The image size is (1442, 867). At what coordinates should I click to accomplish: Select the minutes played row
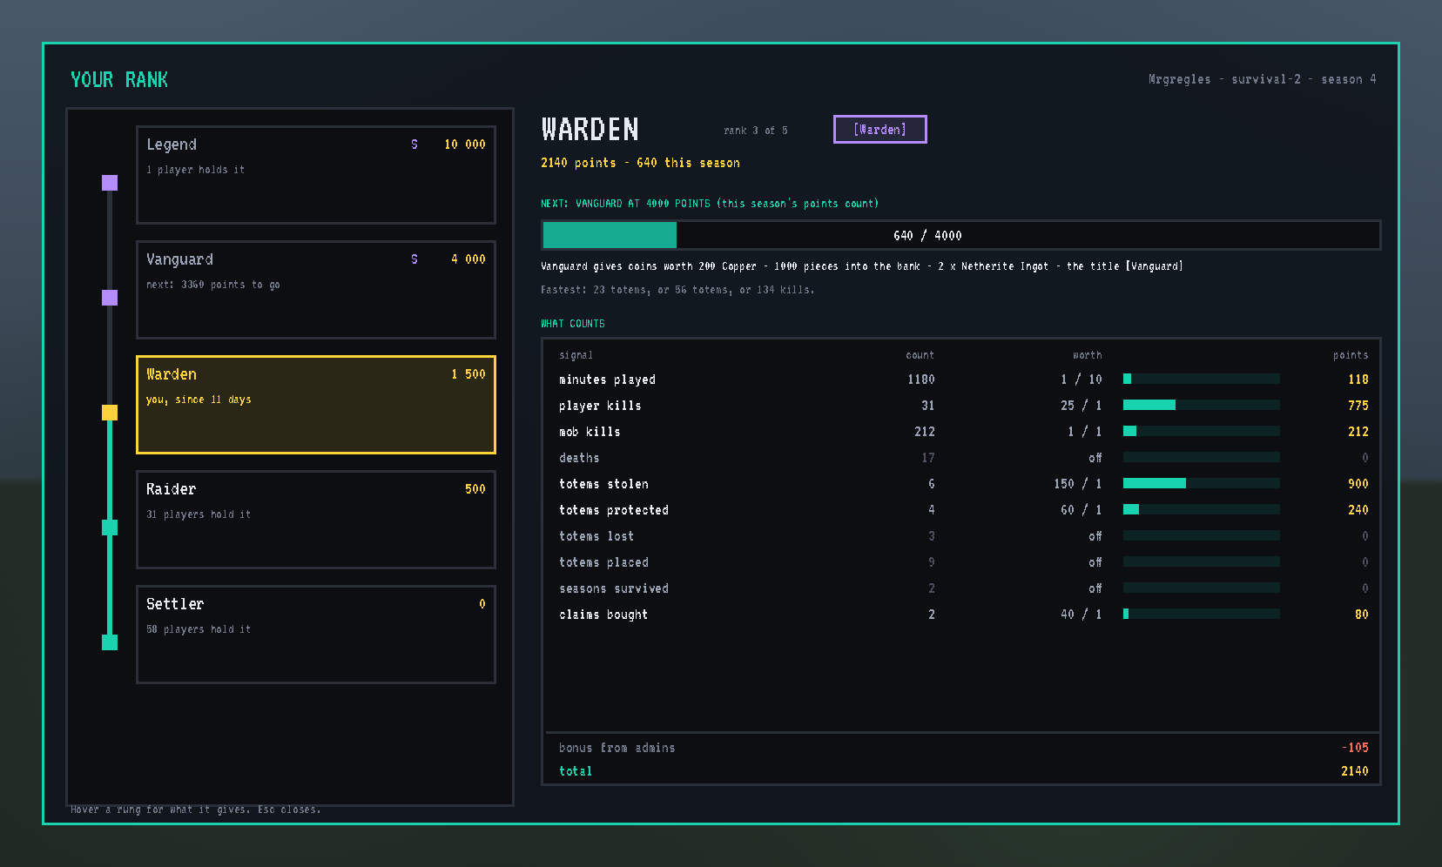(961, 380)
